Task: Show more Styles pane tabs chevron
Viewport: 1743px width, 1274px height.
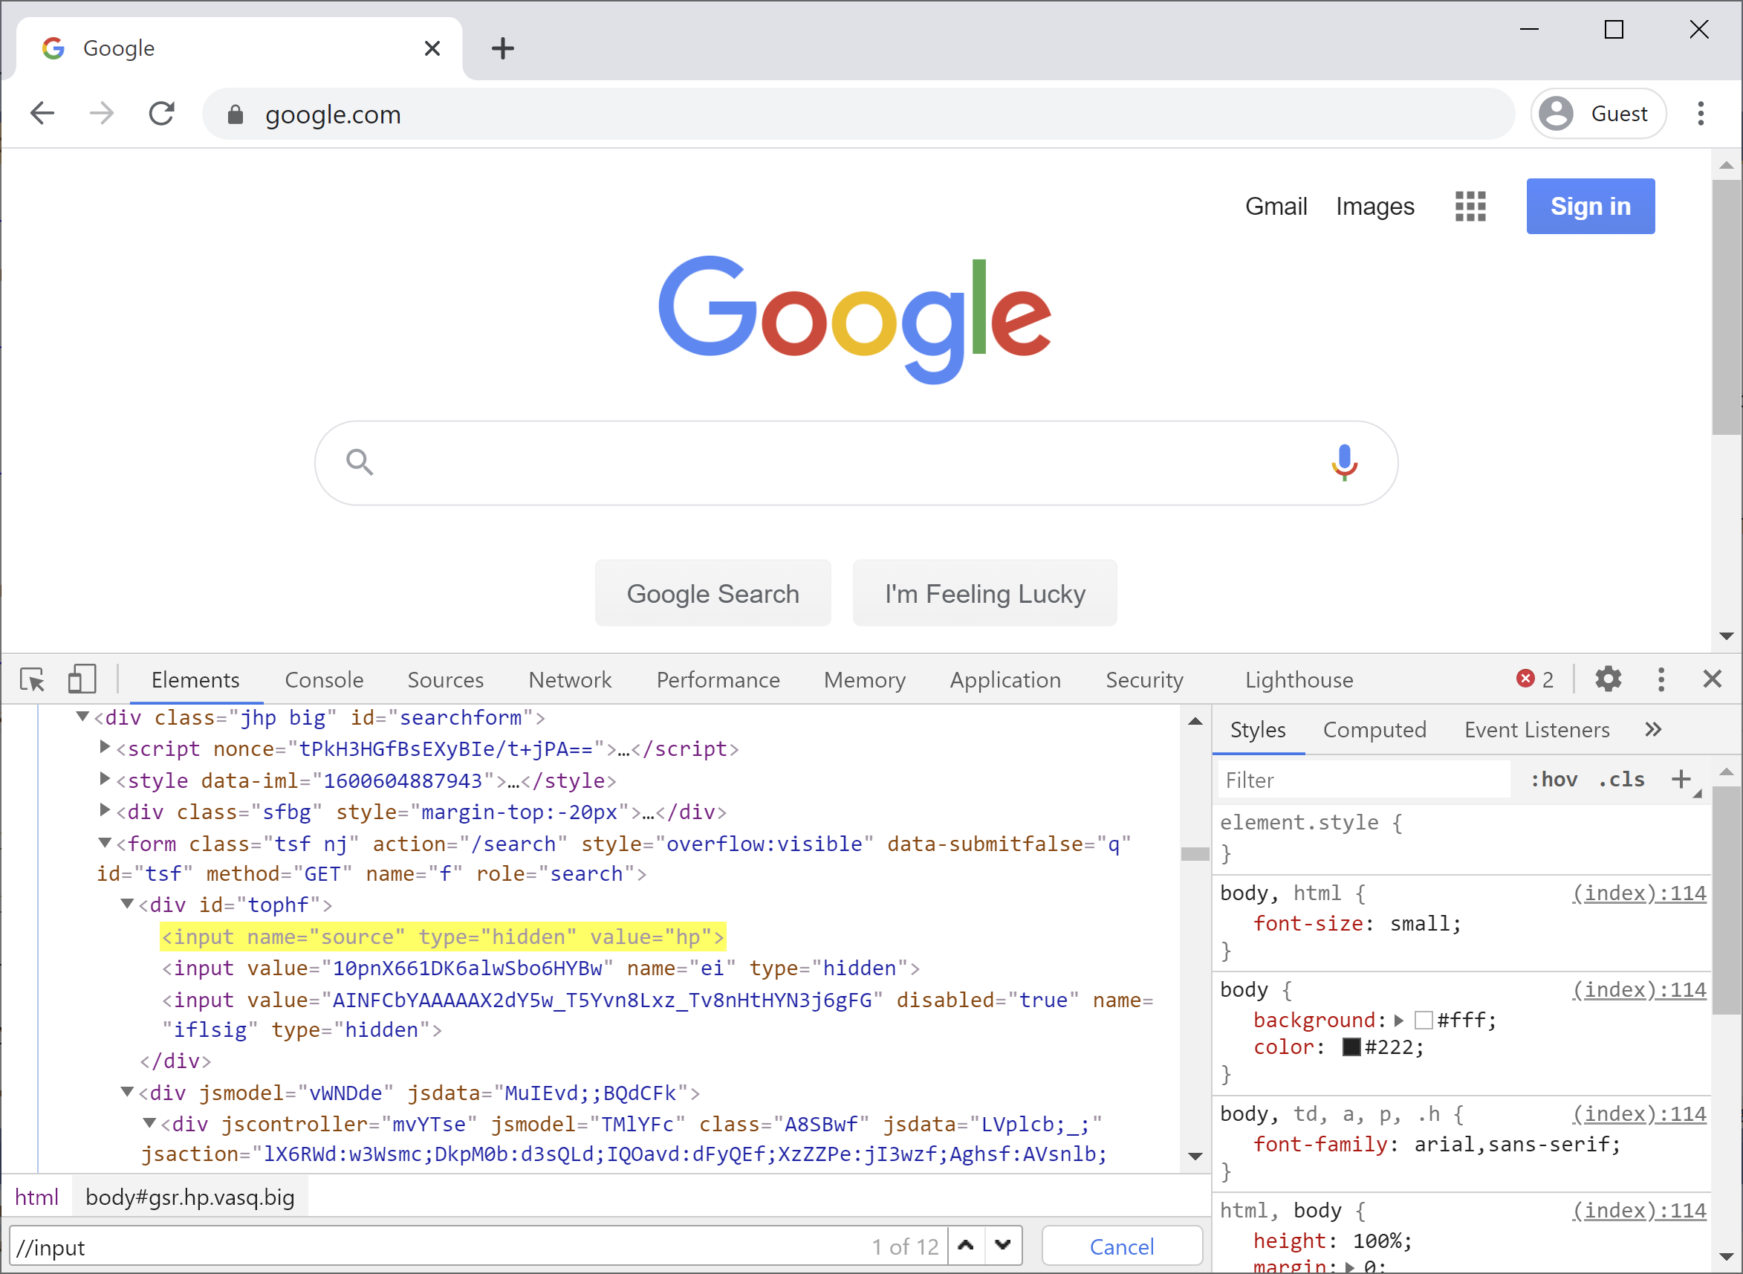Action: [x=1653, y=730]
